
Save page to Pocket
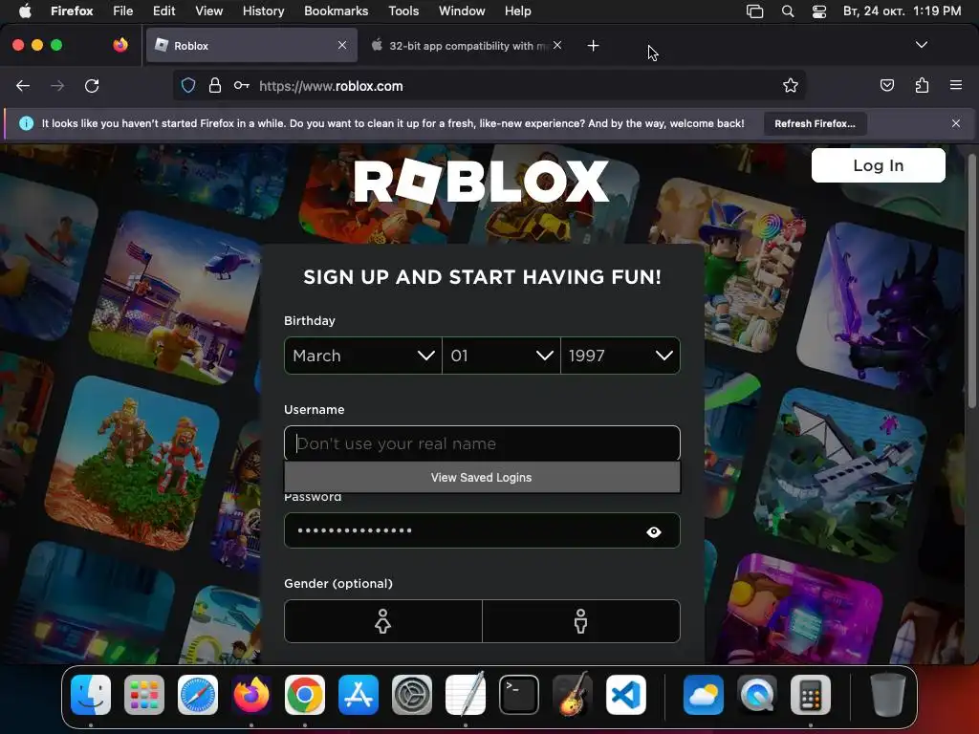tap(886, 85)
